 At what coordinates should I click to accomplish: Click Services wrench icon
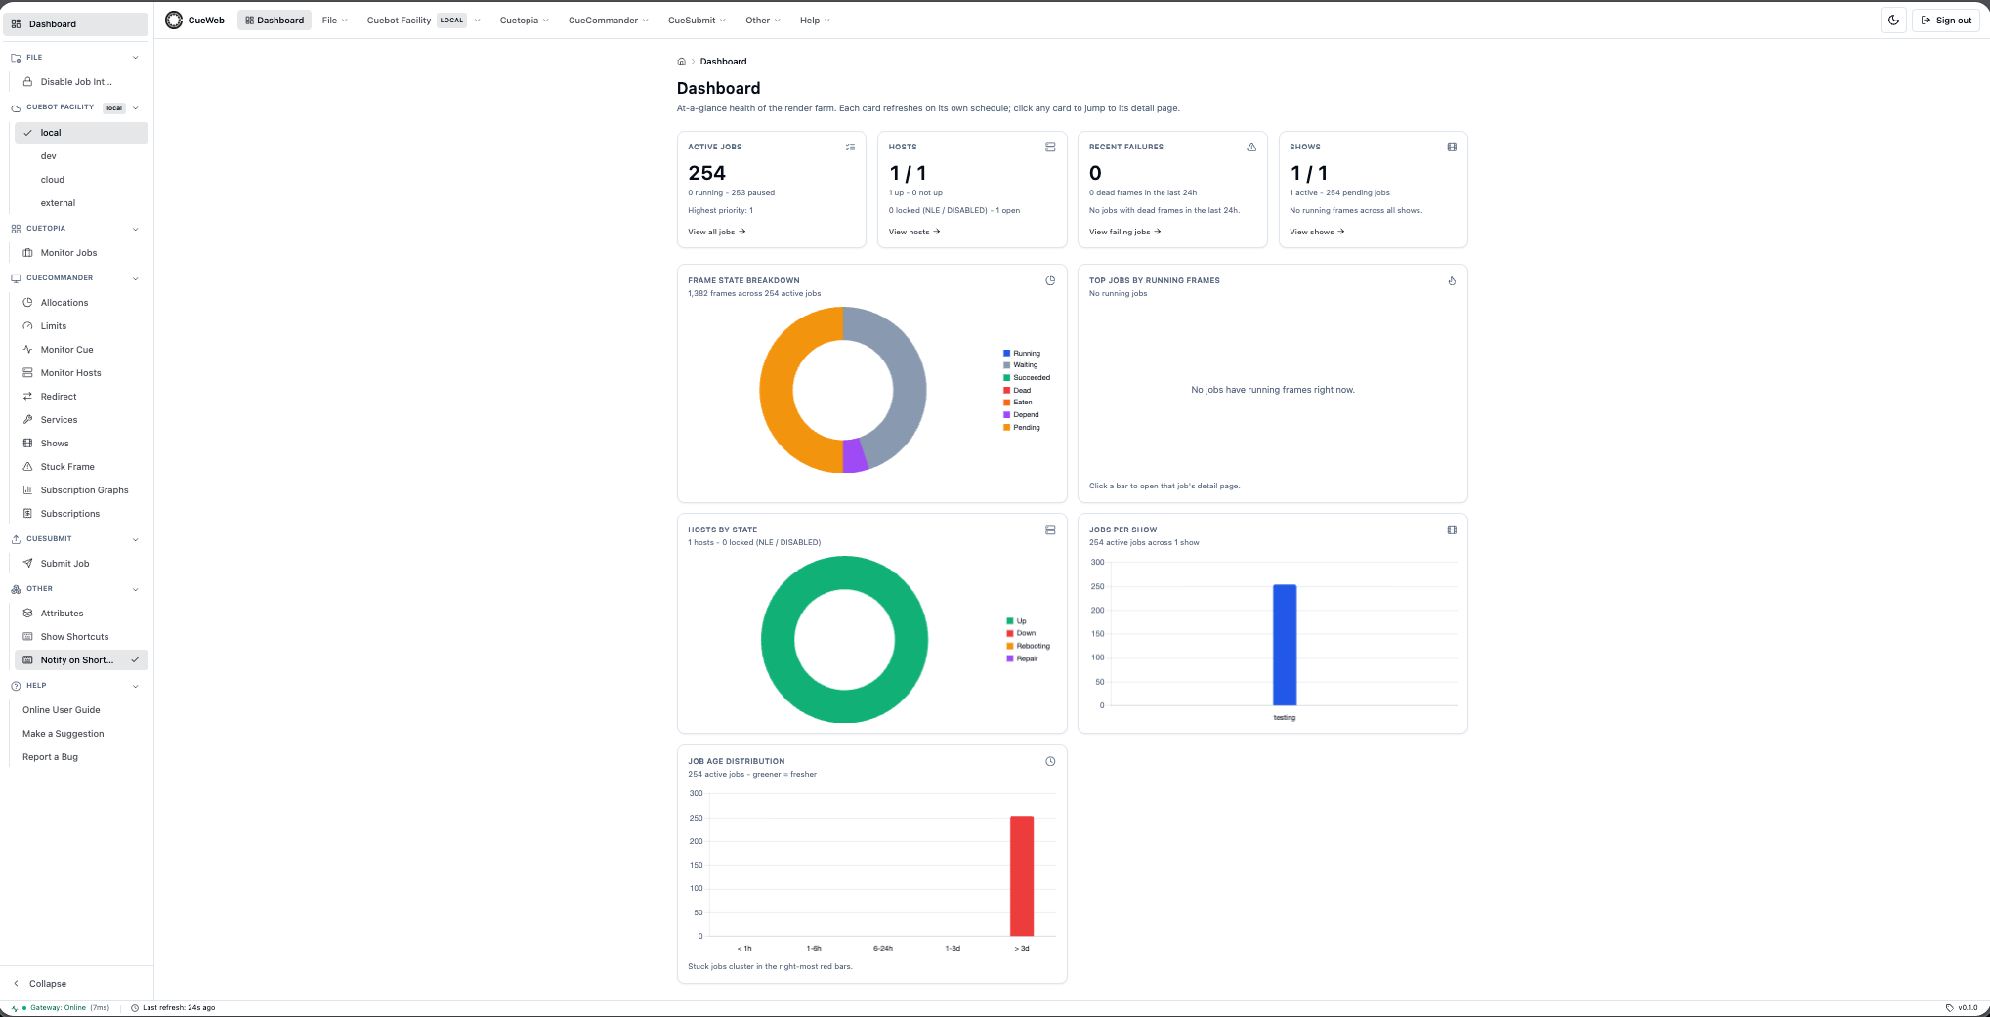pyautogui.click(x=28, y=420)
